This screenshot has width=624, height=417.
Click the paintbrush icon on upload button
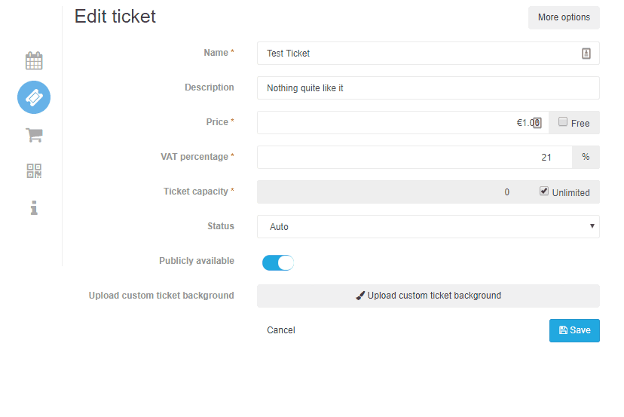(x=360, y=296)
